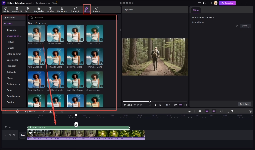This screenshot has height=150, width=255.
Task: Select the Estilo de Filme category
Action: click(x=14, y=54)
